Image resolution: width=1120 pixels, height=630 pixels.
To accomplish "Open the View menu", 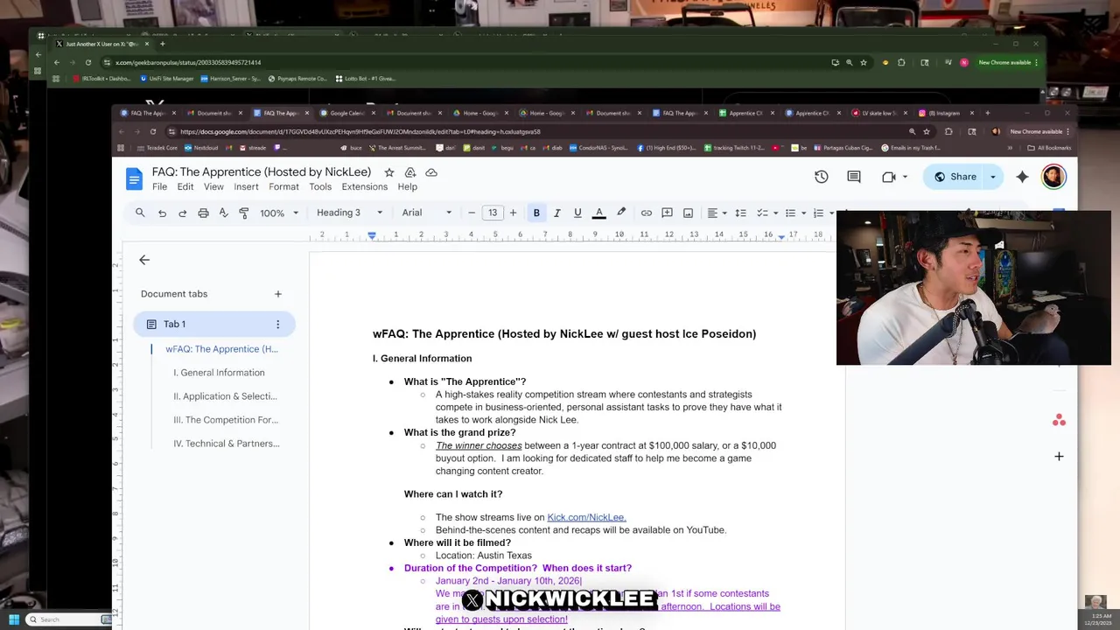I will pyautogui.click(x=213, y=187).
